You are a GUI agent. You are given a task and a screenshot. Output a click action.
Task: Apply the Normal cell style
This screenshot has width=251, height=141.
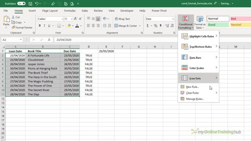tap(218, 19)
